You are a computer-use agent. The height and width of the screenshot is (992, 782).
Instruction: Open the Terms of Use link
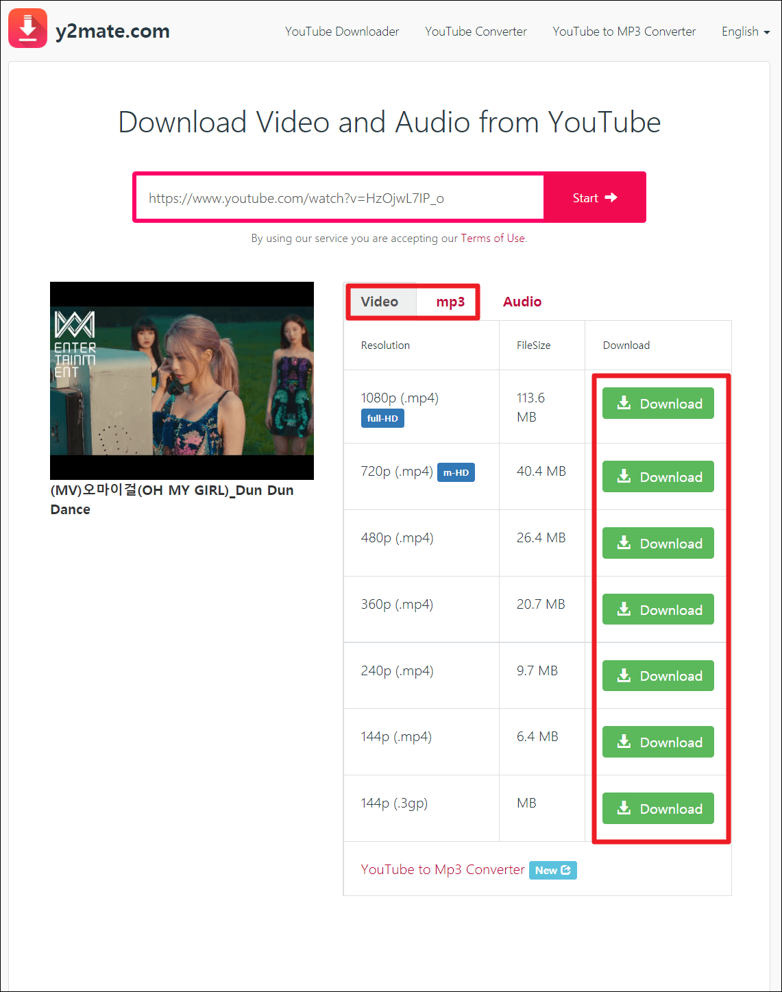[x=493, y=238]
